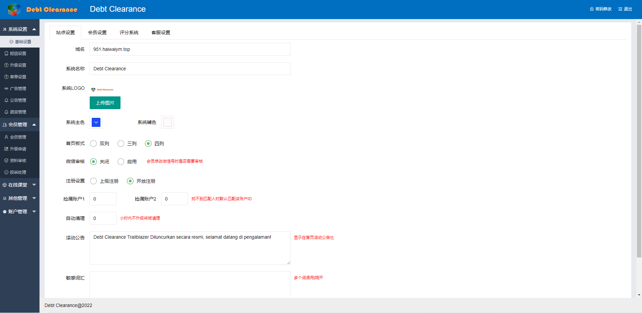
Task: Click the 退出 logout link
Action: tap(625, 9)
